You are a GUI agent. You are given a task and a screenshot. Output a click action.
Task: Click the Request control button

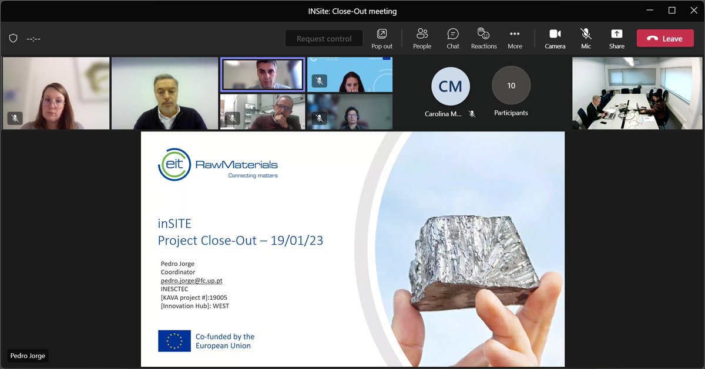pyautogui.click(x=324, y=39)
